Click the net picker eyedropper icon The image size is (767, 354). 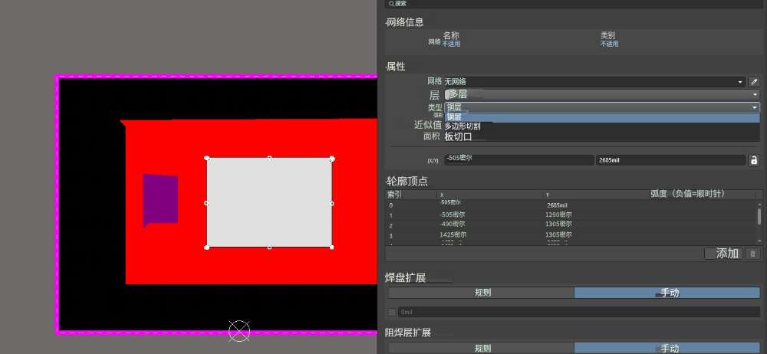pyautogui.click(x=754, y=82)
